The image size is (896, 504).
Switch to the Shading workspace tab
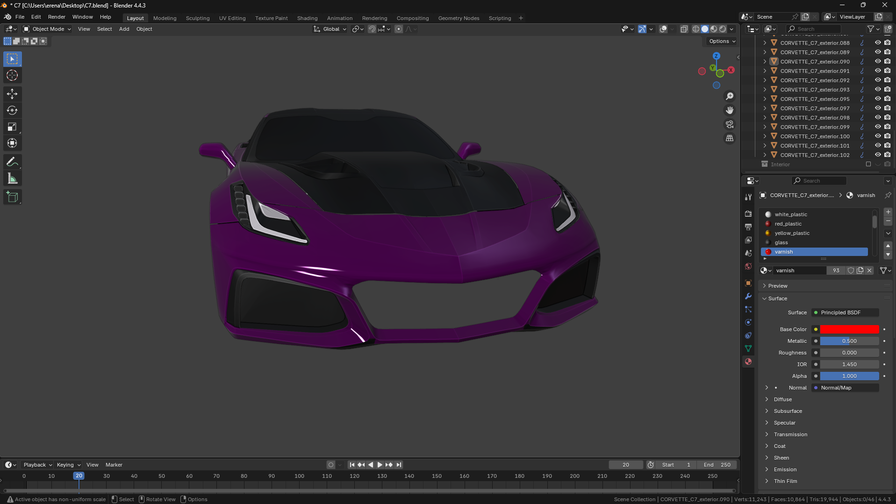pyautogui.click(x=307, y=18)
